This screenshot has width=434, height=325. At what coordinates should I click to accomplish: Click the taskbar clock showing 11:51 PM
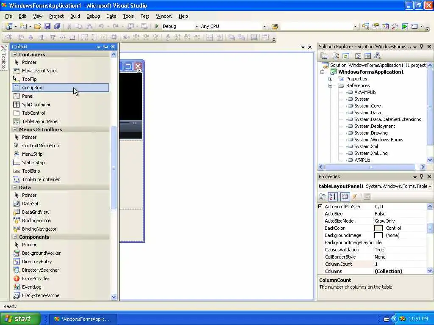point(418,319)
